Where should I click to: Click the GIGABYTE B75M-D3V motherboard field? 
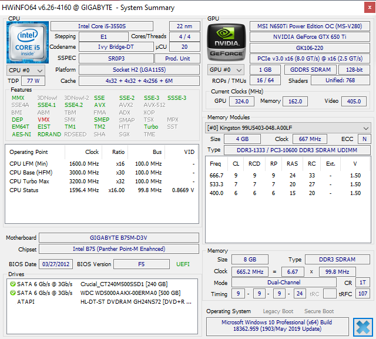pyautogui.click(x=119, y=237)
